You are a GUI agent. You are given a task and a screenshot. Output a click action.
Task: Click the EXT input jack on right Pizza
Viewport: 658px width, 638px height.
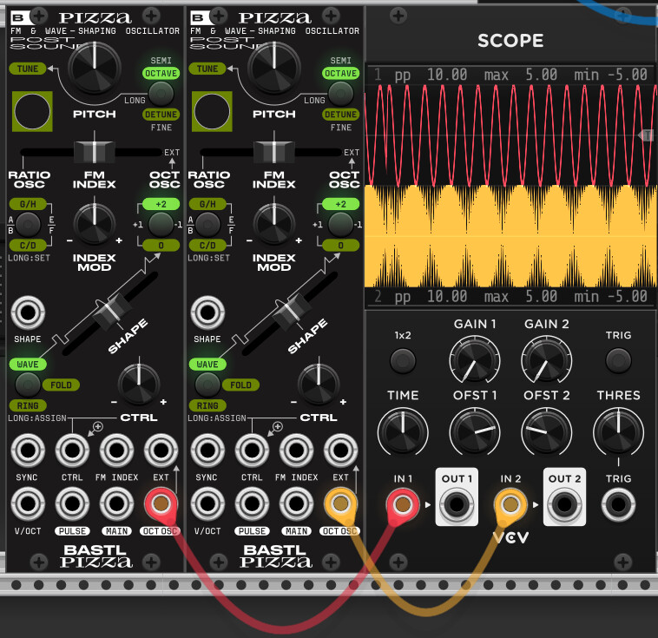341,451
